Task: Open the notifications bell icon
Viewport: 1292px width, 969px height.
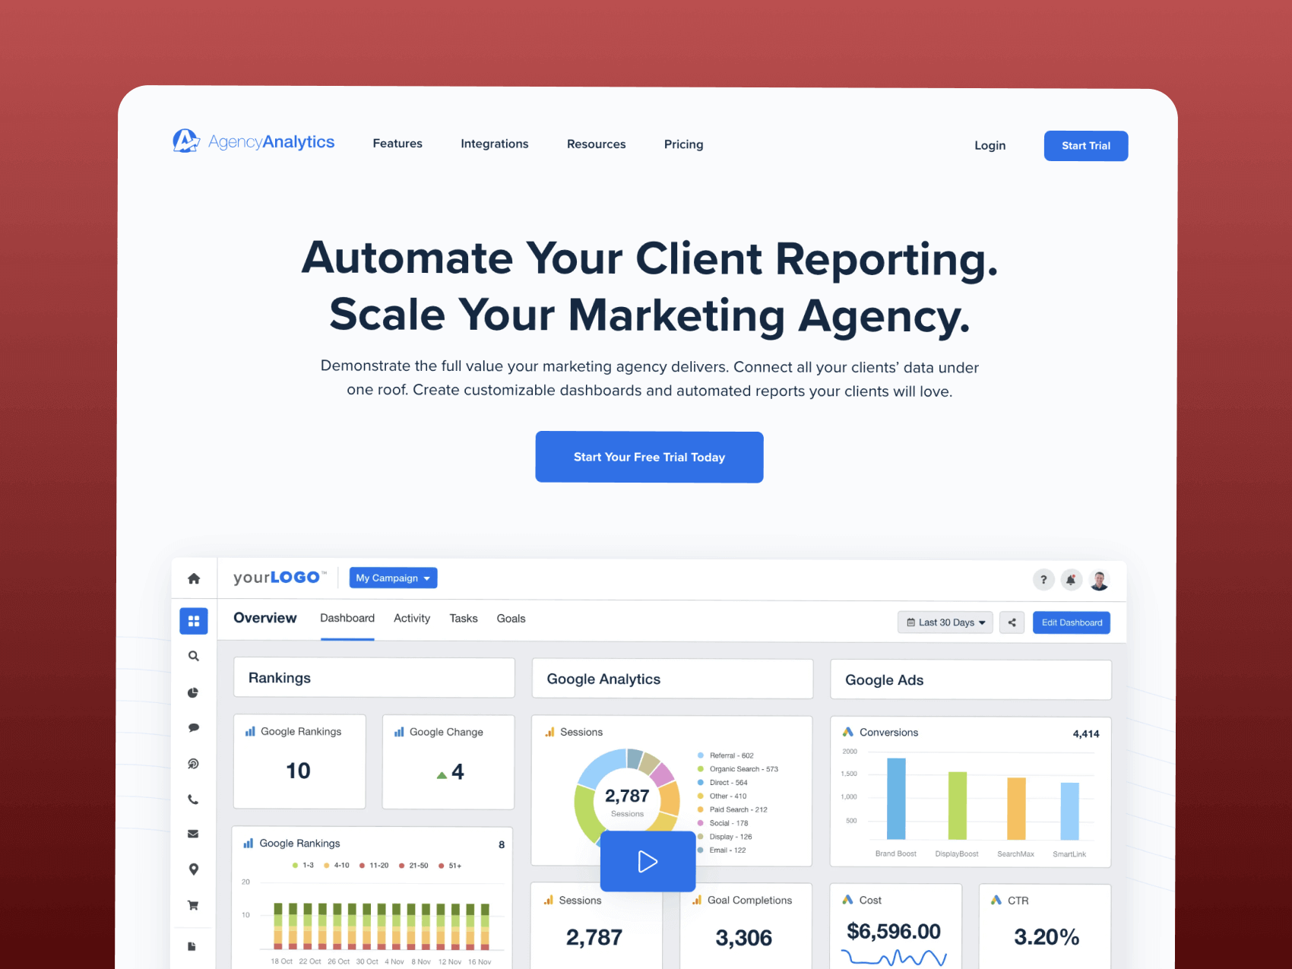Action: click(1071, 580)
